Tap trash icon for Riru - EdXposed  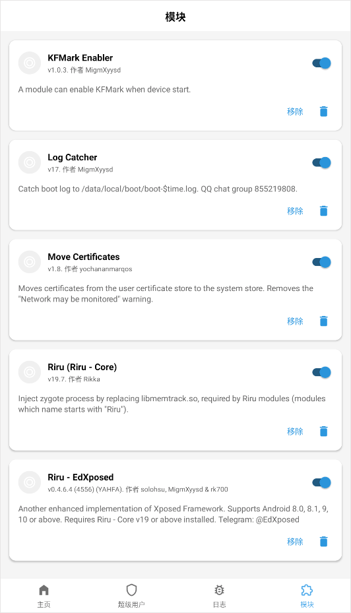[324, 542]
